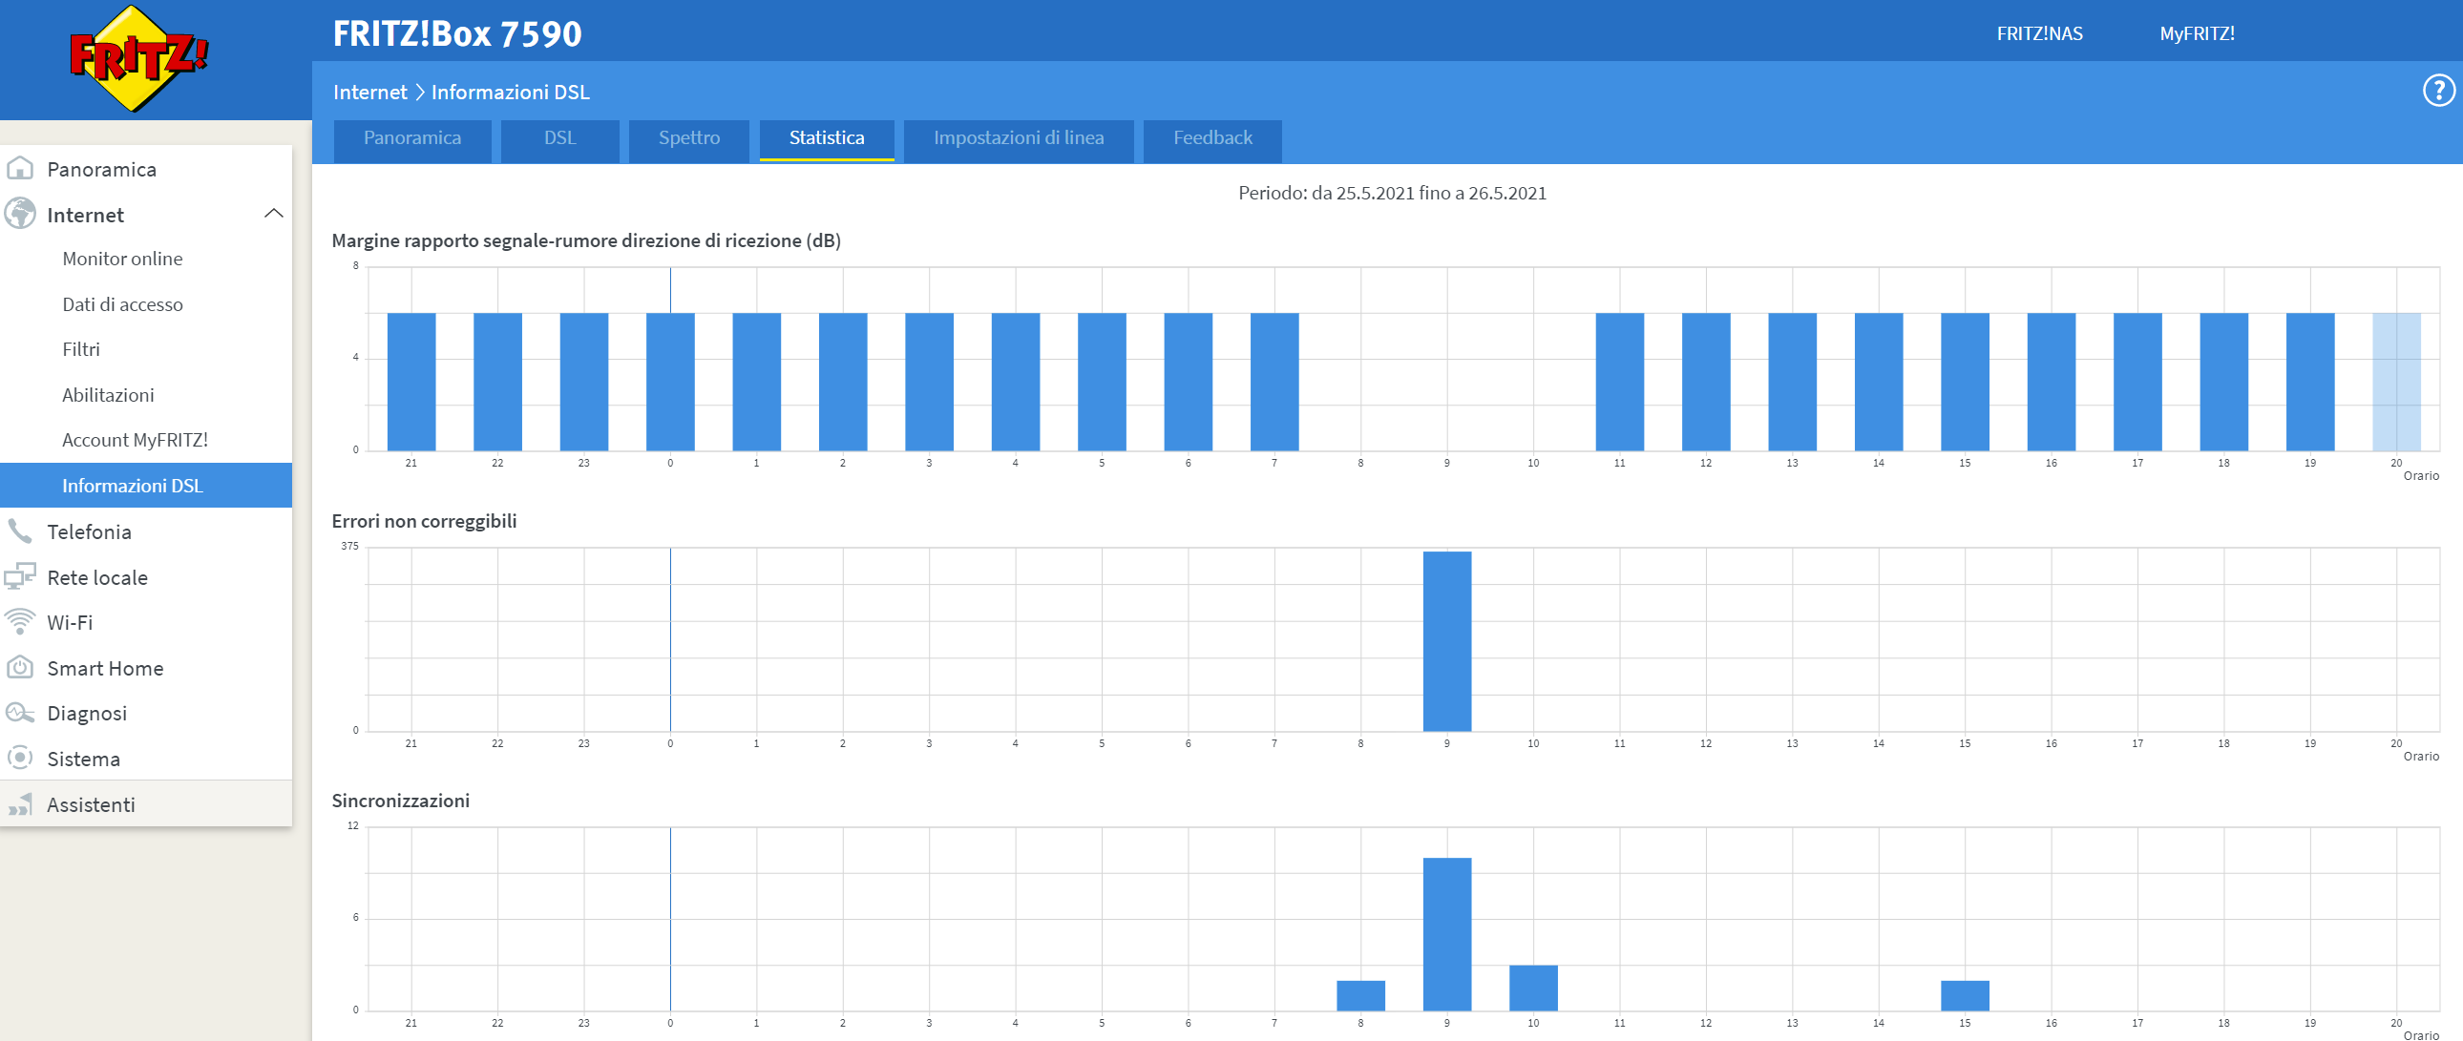Click the Diagnosi icon in sidebar
This screenshot has height=1041, width=2463.
pos(20,713)
